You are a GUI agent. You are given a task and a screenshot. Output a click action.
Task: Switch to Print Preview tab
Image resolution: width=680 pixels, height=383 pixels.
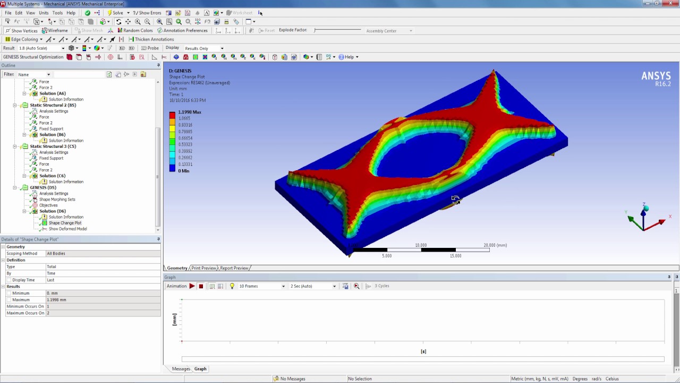point(203,268)
